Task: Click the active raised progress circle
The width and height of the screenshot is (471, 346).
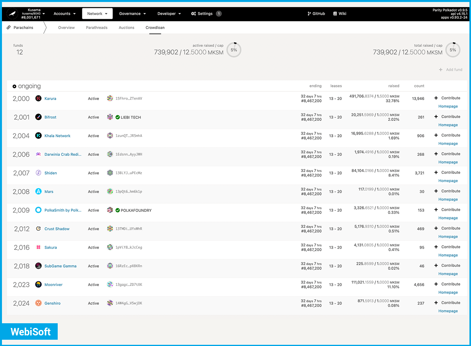Action: (x=234, y=50)
